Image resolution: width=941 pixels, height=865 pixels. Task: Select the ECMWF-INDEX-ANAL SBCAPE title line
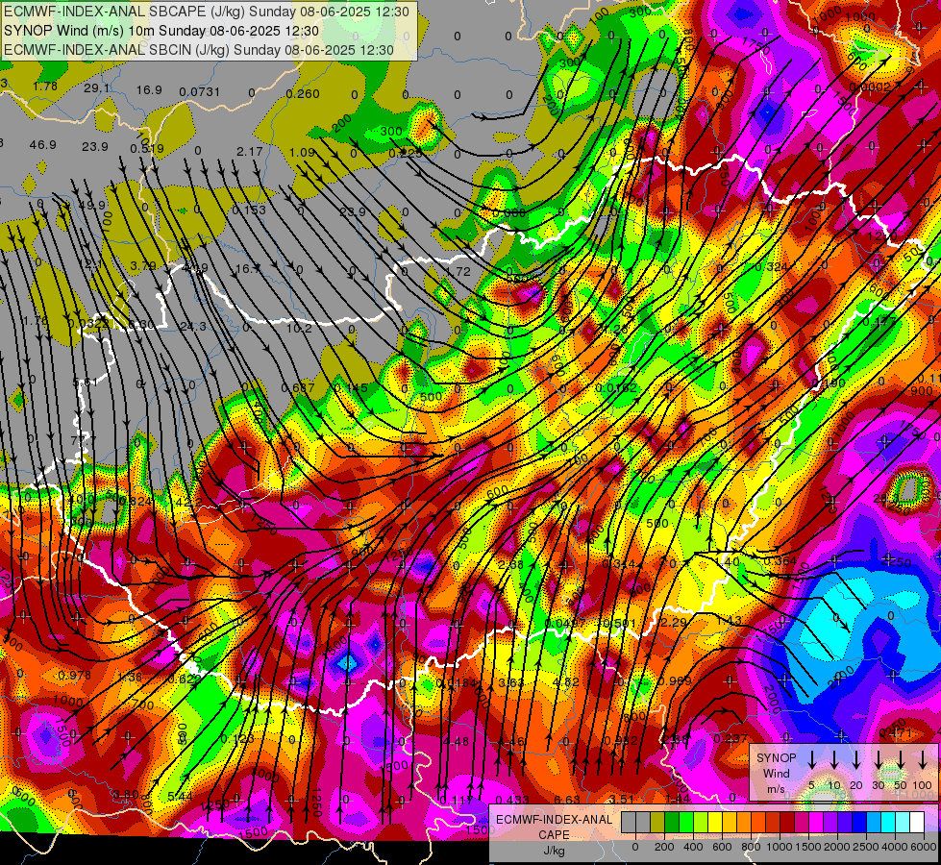[207, 12]
